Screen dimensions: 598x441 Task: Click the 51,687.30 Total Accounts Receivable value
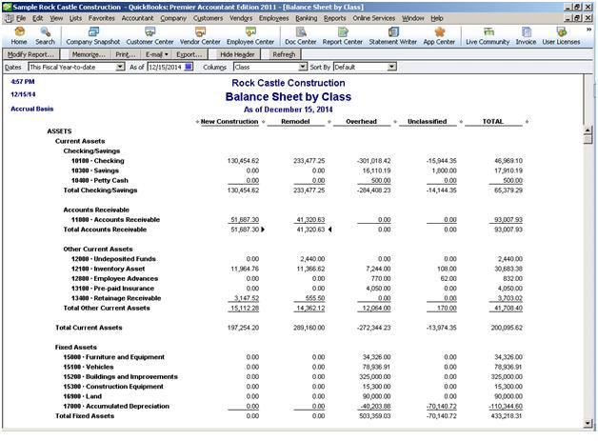pos(245,230)
